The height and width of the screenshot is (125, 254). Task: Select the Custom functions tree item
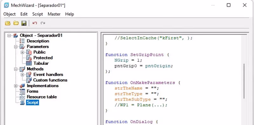50,80
